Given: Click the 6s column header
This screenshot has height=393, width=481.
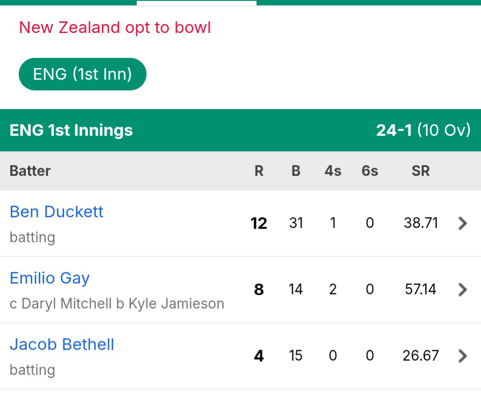Looking at the screenshot, I should tap(370, 171).
